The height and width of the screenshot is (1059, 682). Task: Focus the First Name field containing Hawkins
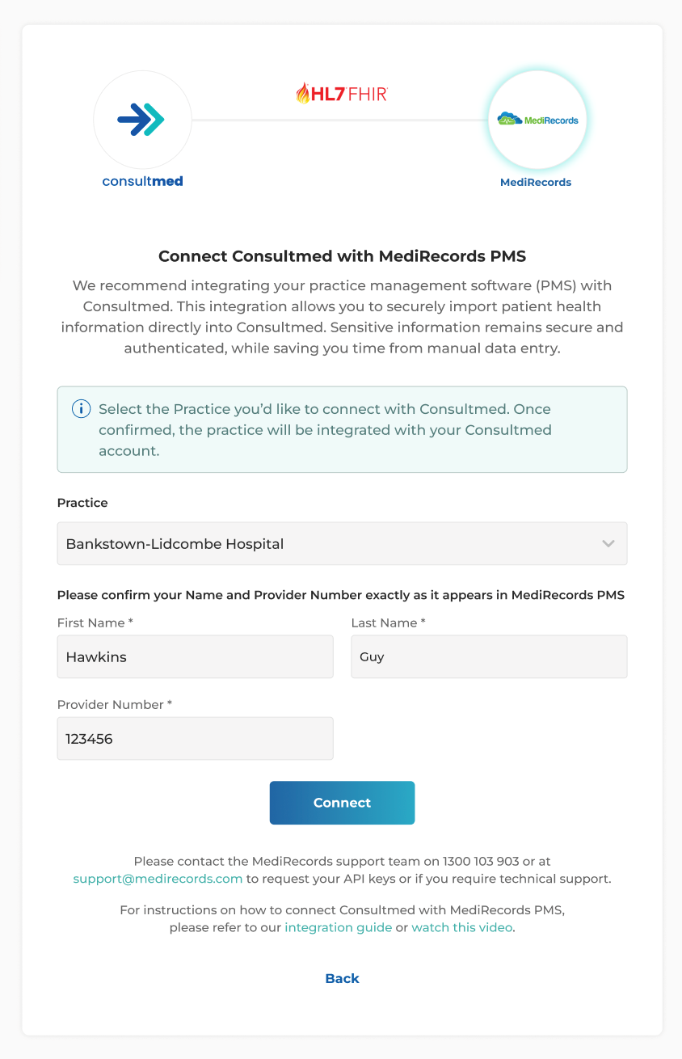[195, 656]
